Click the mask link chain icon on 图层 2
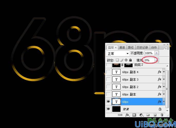176x128 pixels. pyautogui.click(x=122, y=65)
